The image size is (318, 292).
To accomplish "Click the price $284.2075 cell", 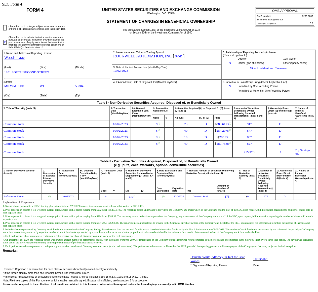I will pos(223,131).
